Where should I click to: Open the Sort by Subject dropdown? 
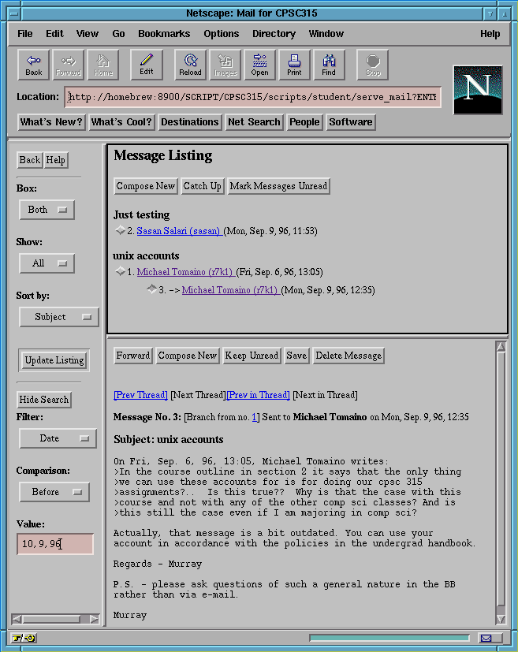(59, 317)
